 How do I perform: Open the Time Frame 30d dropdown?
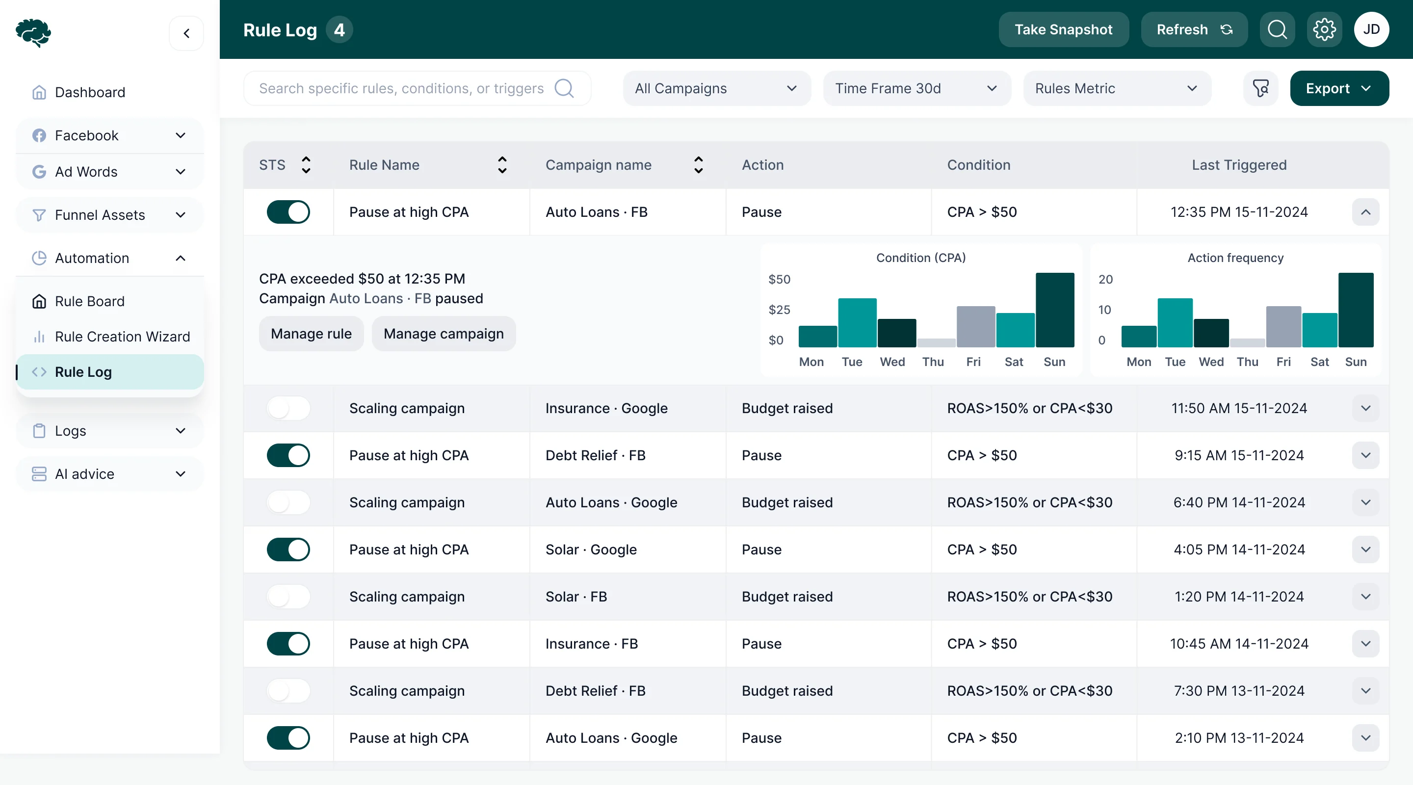click(916, 88)
